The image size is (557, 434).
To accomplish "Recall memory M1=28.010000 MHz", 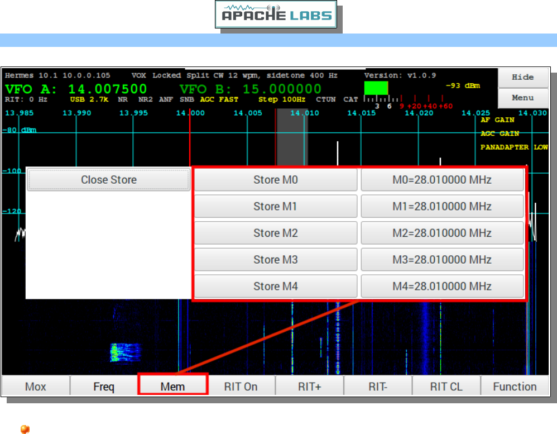I will [442, 206].
